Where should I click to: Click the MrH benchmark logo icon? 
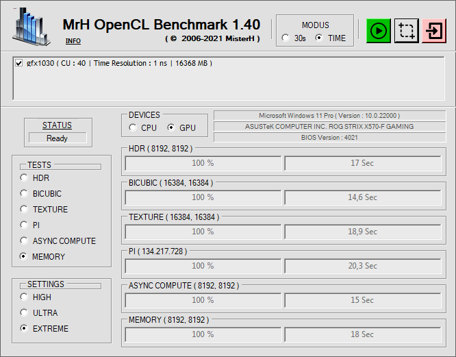click(31, 27)
